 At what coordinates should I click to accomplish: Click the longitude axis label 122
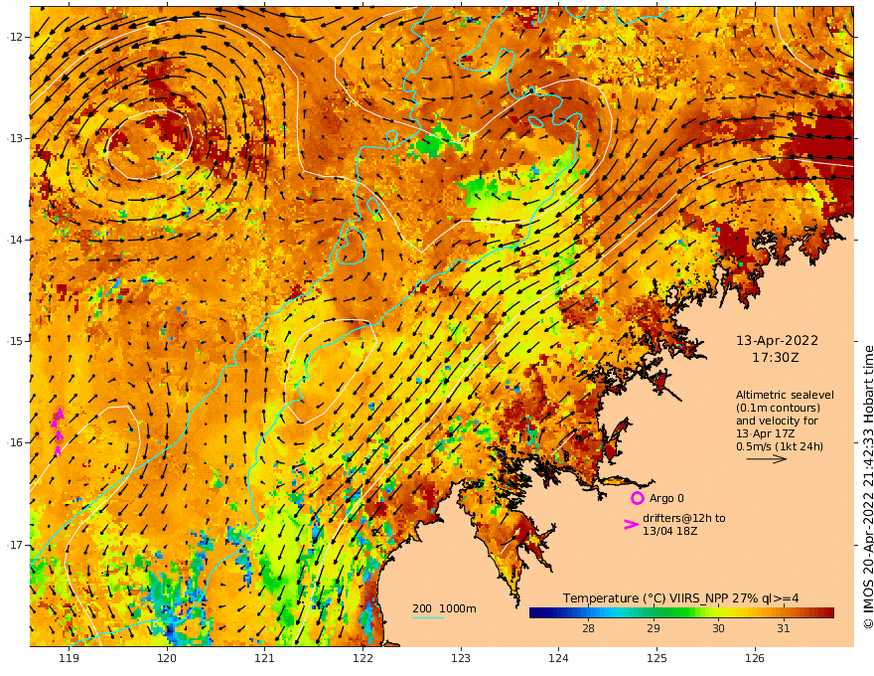(x=363, y=659)
